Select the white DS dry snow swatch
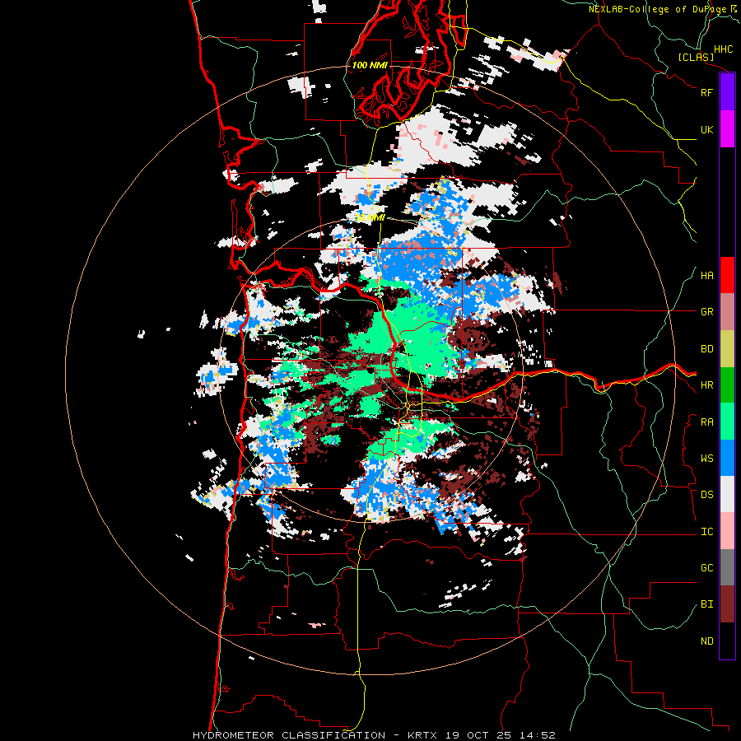Screen dimensions: 741x741 point(727,494)
